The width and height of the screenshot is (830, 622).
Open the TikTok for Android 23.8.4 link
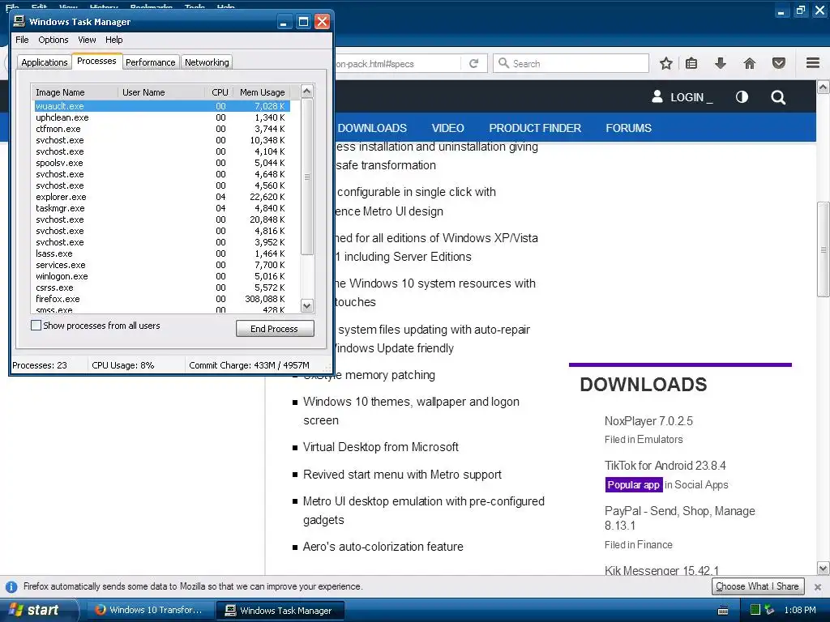click(x=665, y=466)
